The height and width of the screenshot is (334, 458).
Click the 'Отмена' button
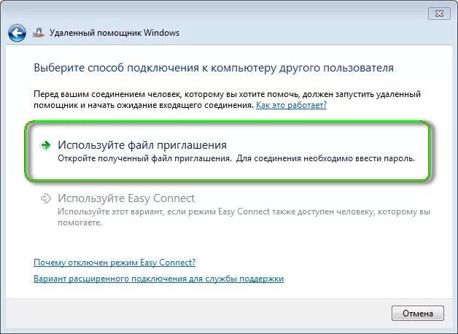(x=418, y=314)
